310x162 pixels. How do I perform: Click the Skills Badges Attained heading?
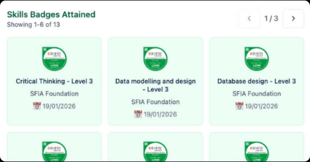pos(51,15)
